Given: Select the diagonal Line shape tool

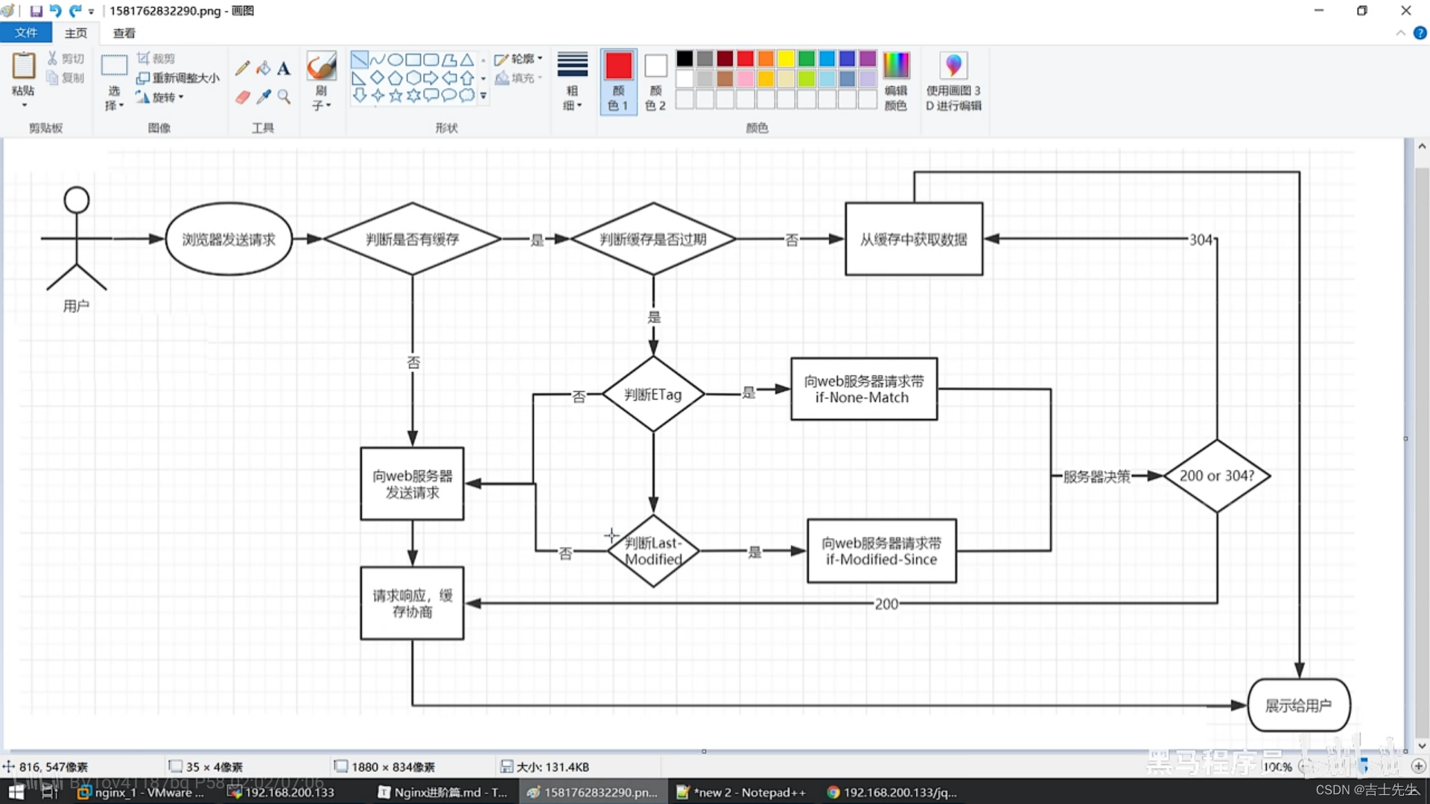Looking at the screenshot, I should [x=360, y=60].
